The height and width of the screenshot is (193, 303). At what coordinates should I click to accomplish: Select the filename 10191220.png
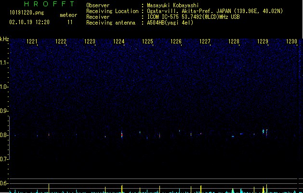(x=27, y=13)
